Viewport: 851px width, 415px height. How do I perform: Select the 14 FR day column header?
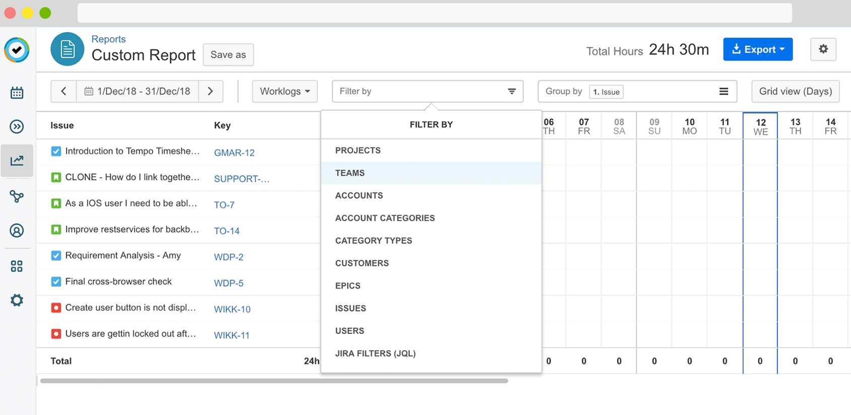[x=831, y=126]
